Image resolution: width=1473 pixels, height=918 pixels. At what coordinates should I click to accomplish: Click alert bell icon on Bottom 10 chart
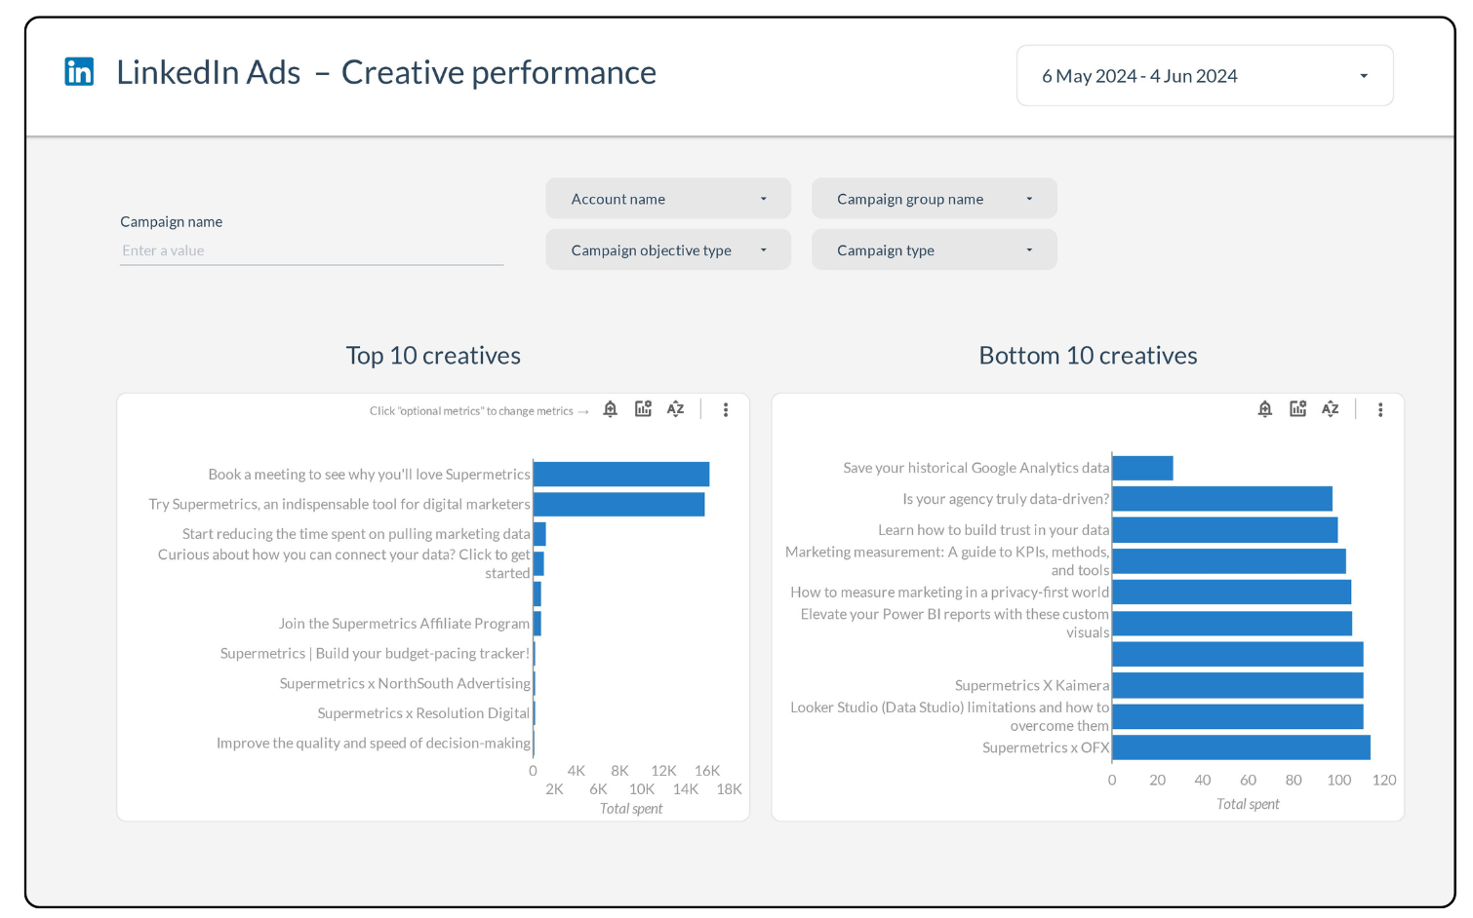point(1265,409)
